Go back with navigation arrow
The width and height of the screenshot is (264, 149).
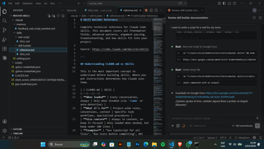(x=79, y=3)
